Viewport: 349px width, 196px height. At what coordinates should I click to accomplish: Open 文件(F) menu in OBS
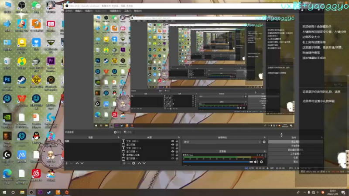69,10
